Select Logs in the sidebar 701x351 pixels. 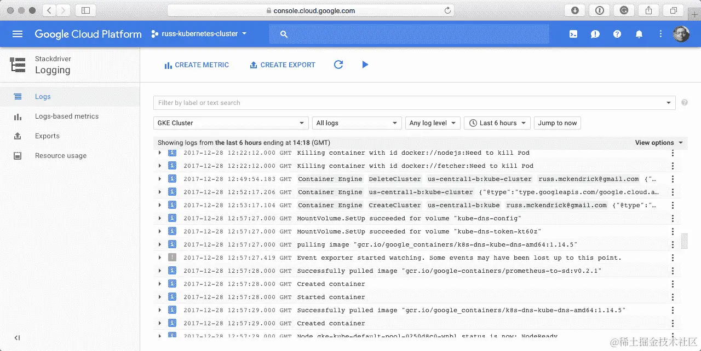pos(70,97)
